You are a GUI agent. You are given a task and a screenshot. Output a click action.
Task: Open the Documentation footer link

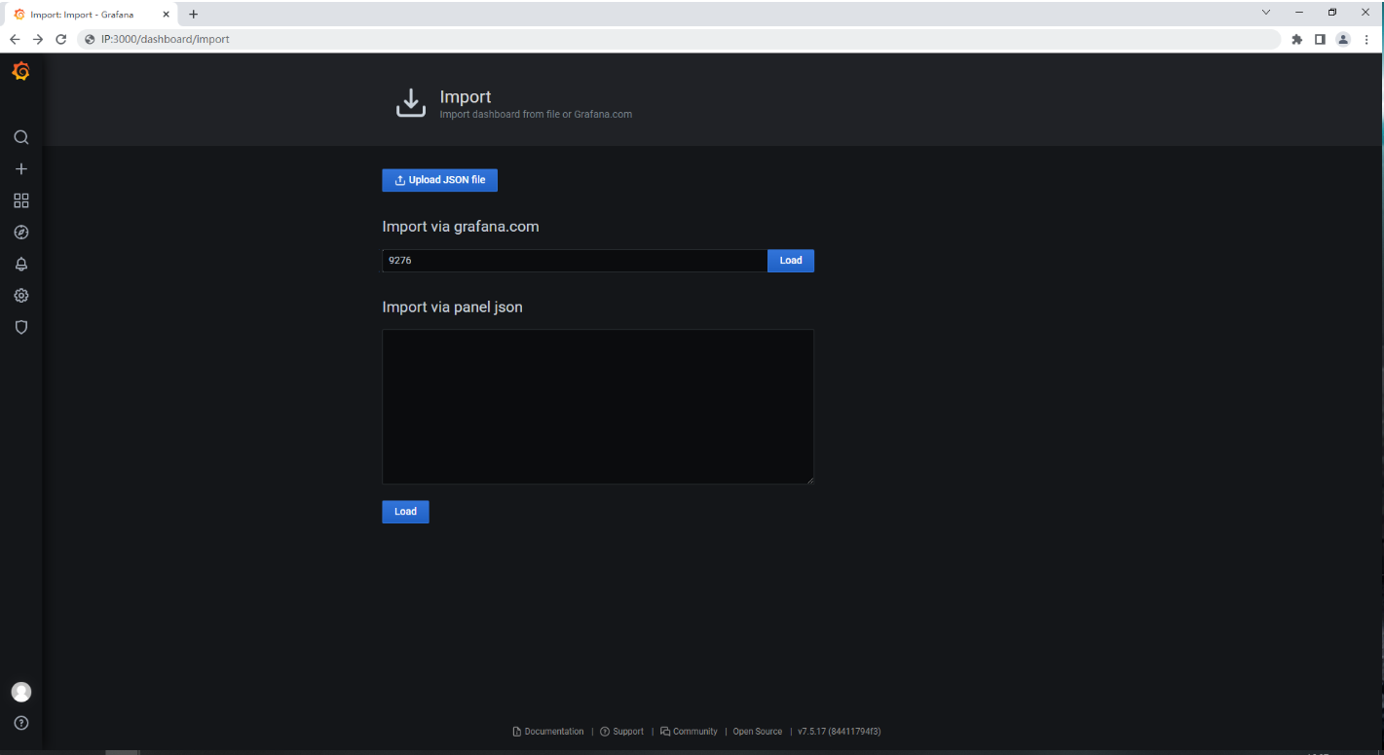pos(548,732)
